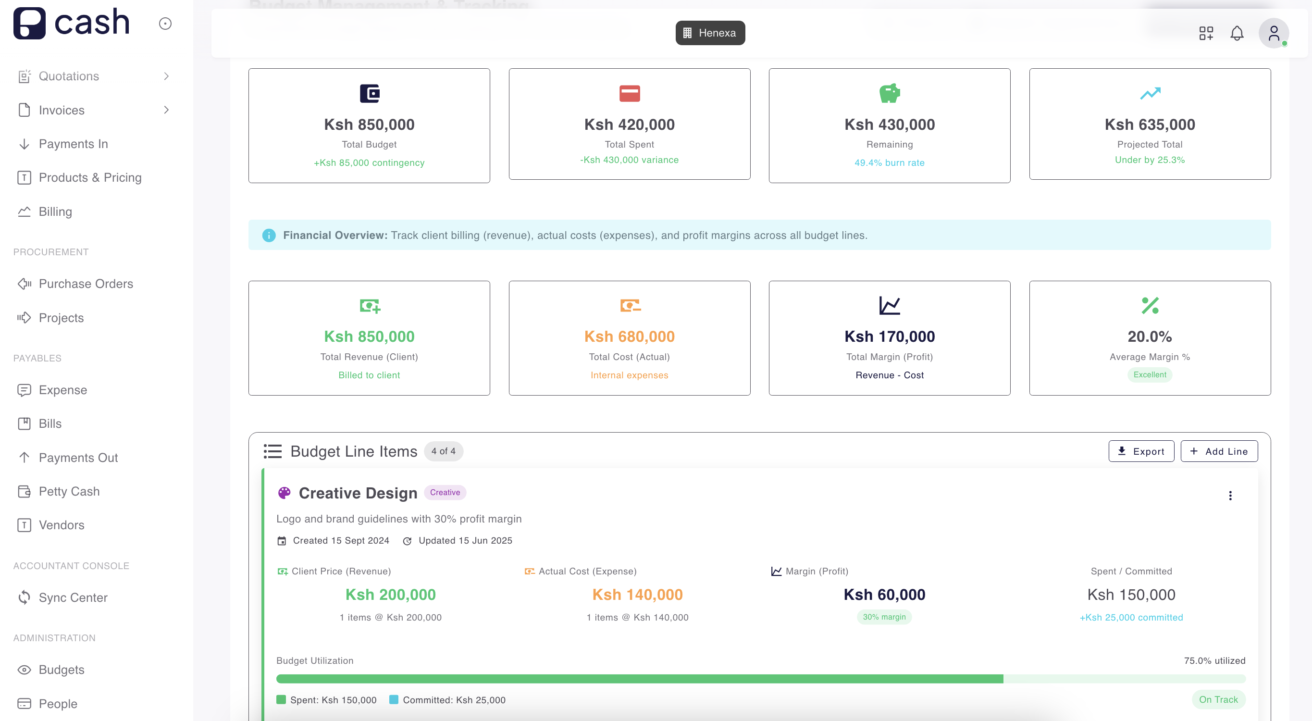
Task: Click the Petty Cash wallet icon
Action: 25,491
